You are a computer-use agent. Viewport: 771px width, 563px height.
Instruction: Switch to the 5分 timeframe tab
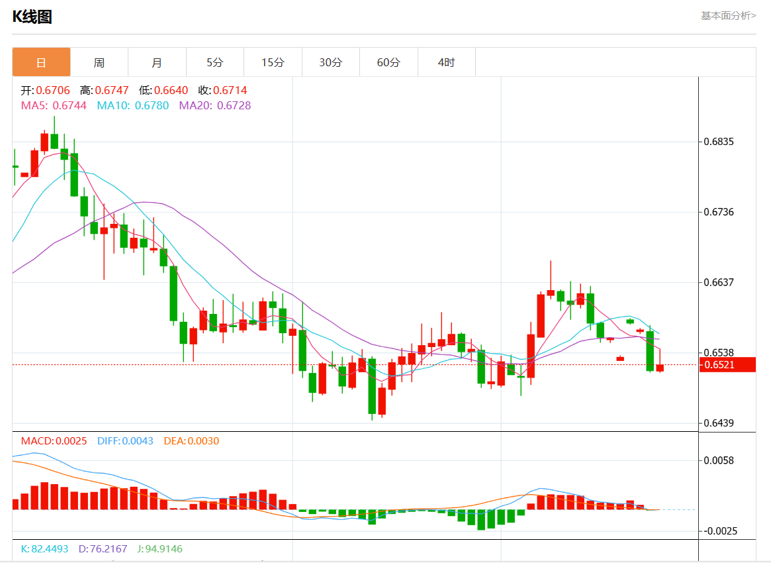[x=215, y=62]
